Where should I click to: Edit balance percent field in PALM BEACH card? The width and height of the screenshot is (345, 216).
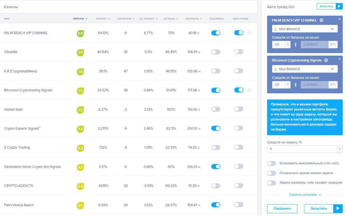click(279, 45)
